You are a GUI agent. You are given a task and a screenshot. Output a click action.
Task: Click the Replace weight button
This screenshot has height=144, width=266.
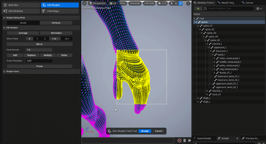(31, 55)
